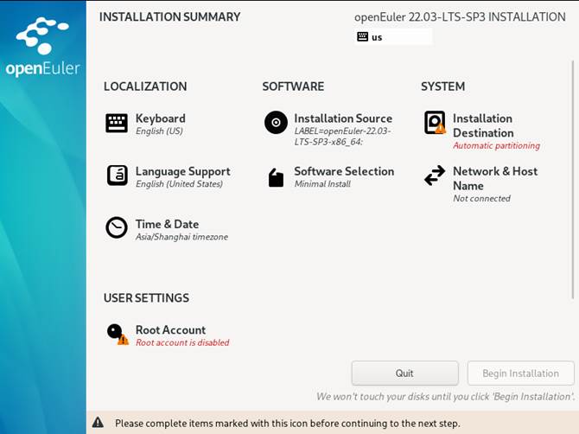Viewport: 579px width, 434px height.
Task: Open the Keyboard settings icon under Localization
Action: click(117, 124)
